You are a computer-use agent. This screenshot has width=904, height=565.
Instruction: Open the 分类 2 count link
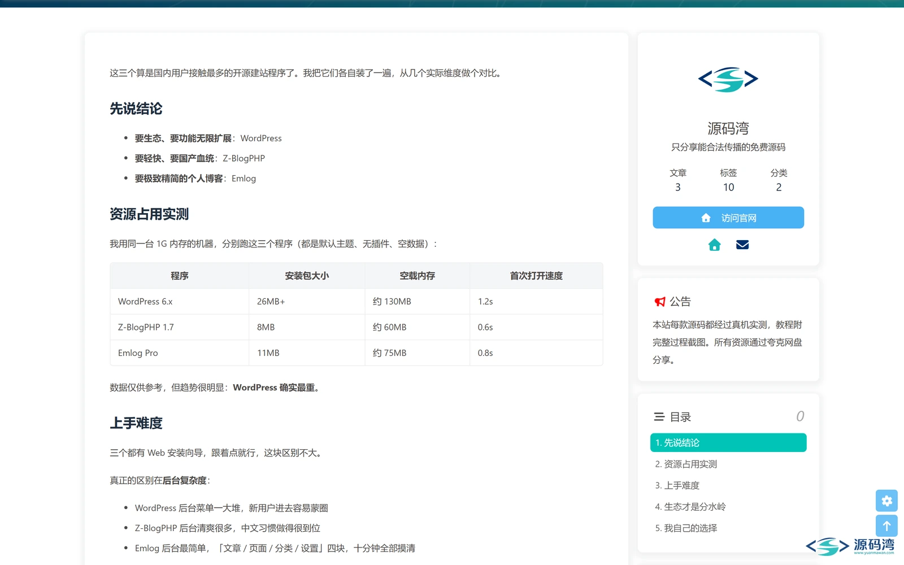point(779,180)
